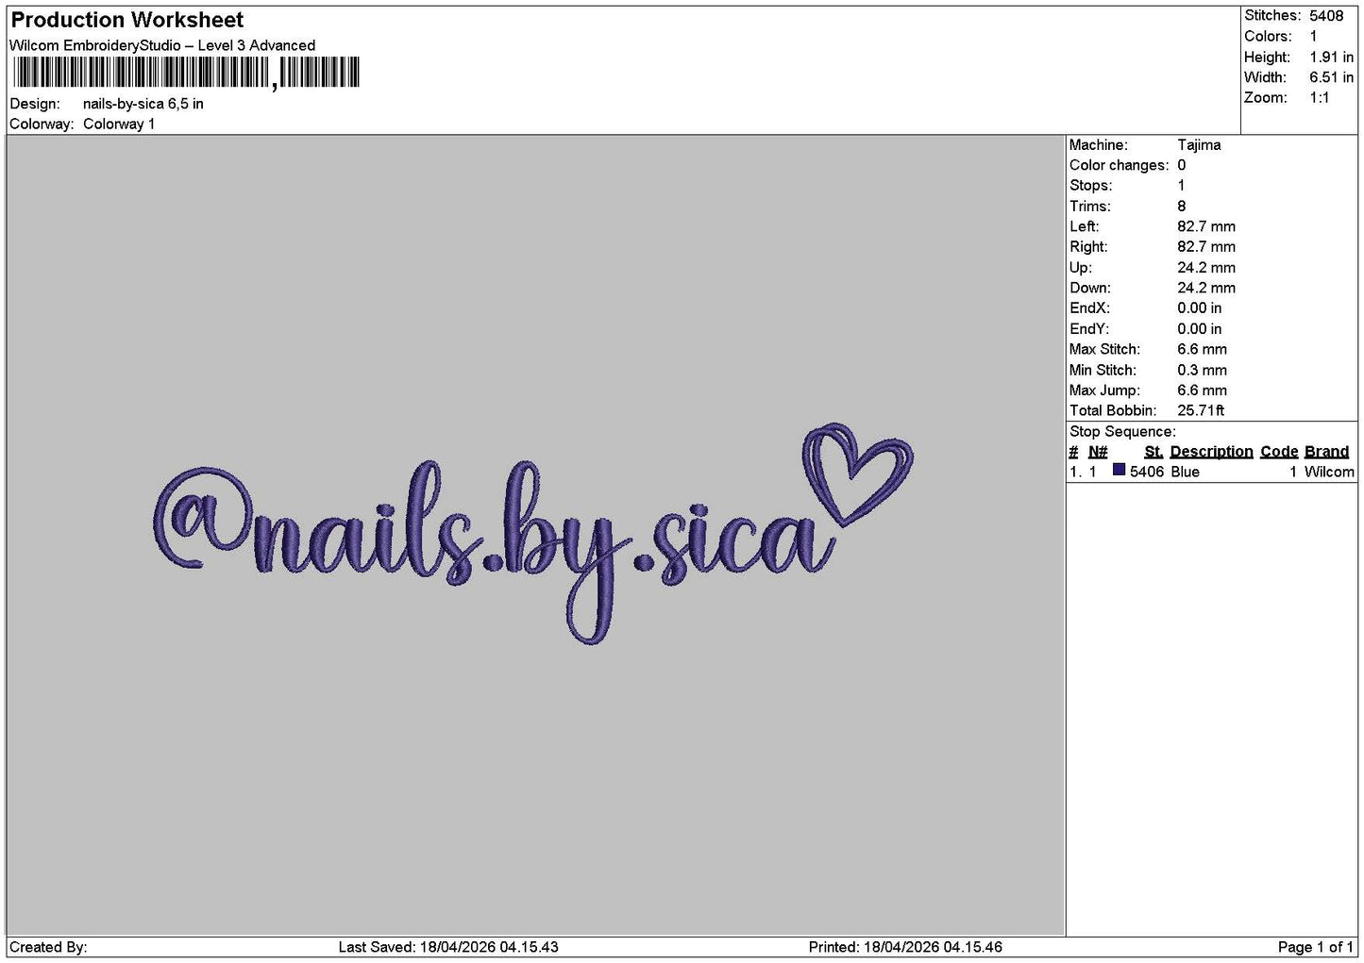The width and height of the screenshot is (1364, 963).
Task: Click the 'N#' column header
Action: 1098,452
